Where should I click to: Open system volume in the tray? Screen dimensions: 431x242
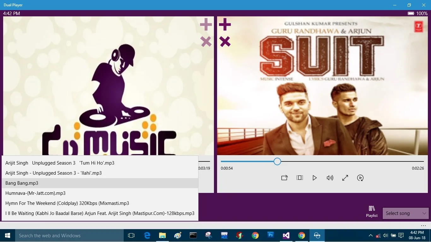(x=386, y=235)
